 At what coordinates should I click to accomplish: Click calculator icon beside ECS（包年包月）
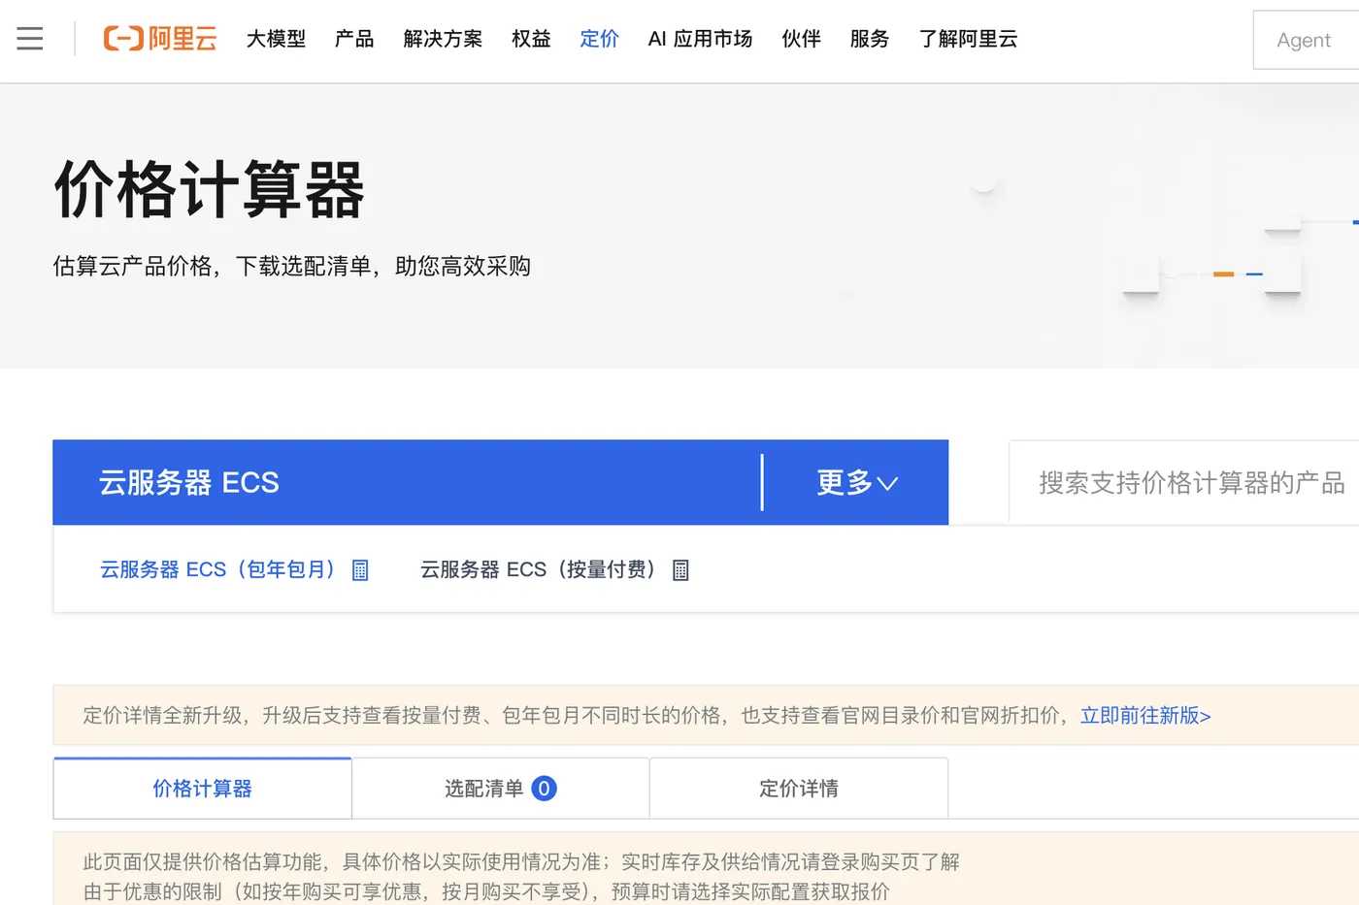[360, 570]
